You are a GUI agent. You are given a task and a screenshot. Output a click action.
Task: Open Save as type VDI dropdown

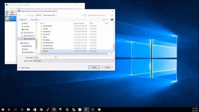click(74, 61)
